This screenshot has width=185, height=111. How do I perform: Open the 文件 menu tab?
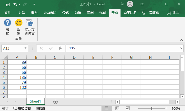[x=8, y=13]
